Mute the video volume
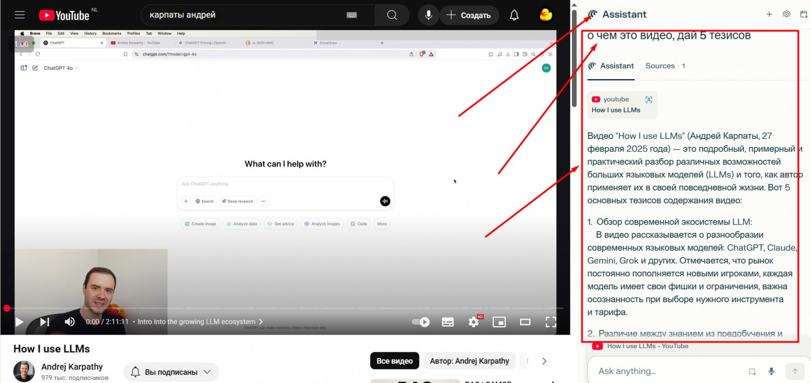Image resolution: width=811 pixels, height=383 pixels. (70, 322)
